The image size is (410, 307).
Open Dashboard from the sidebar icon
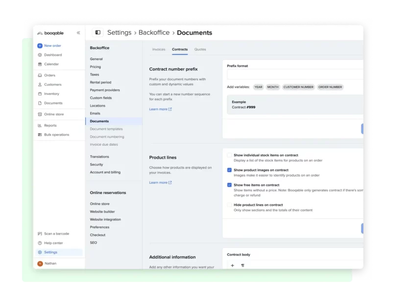40,55
